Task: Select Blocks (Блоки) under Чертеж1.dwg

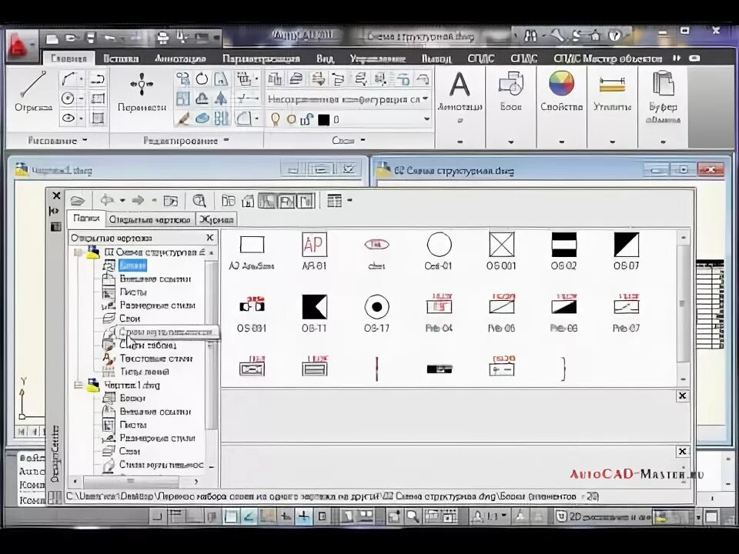Action: pyautogui.click(x=132, y=399)
